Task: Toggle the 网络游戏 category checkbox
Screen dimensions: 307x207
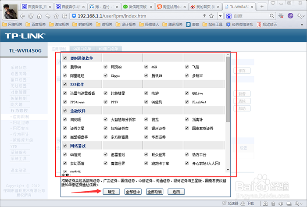Action: 65,146
